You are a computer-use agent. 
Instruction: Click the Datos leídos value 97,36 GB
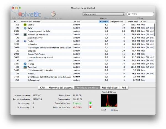point(77,95)
